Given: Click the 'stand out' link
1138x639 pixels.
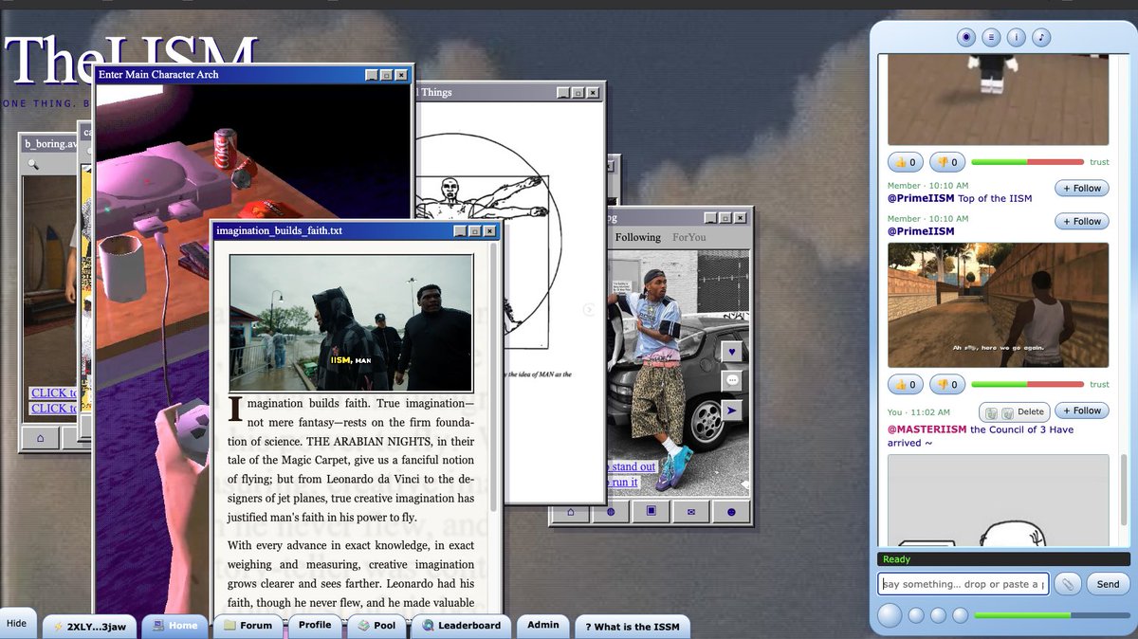Looking at the screenshot, I should pos(633,466).
